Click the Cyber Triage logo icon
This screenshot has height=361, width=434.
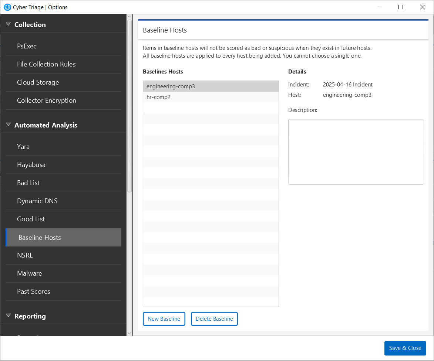(7, 7)
